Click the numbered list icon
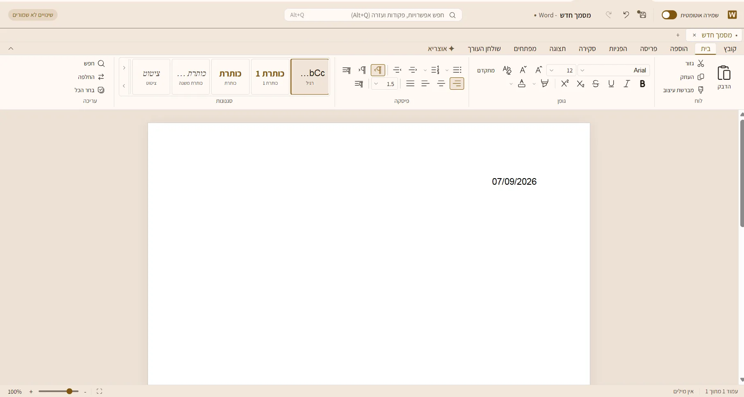This screenshot has width=744, height=397. pyautogui.click(x=435, y=70)
